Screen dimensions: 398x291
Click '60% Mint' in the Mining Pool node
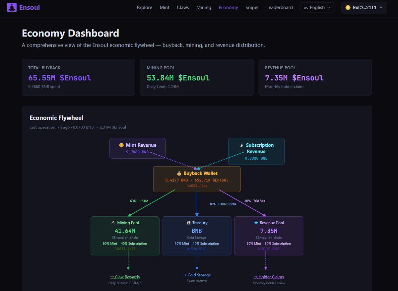point(110,244)
